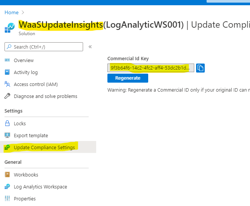Viewport: 250px width, 206px height.
Task: Select Activity log in the sidebar
Action: [26, 72]
